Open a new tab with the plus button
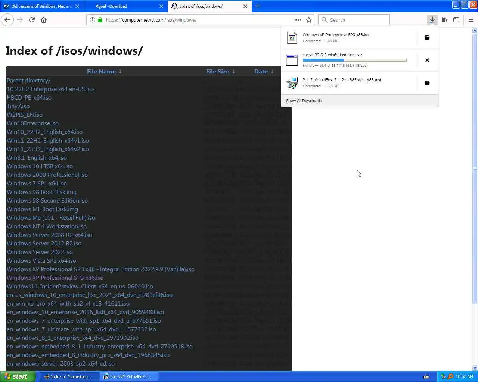478x382 pixels. (x=258, y=6)
